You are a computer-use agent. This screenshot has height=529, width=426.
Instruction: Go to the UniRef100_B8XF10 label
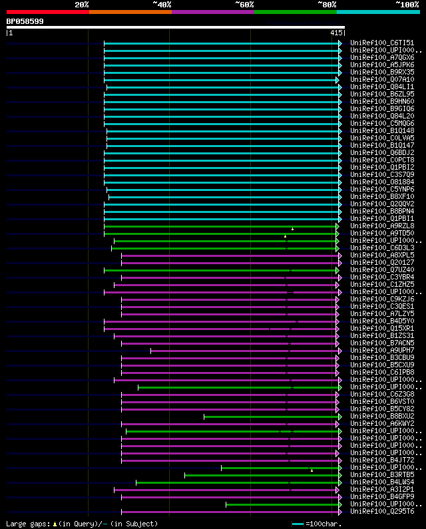pyautogui.click(x=382, y=196)
